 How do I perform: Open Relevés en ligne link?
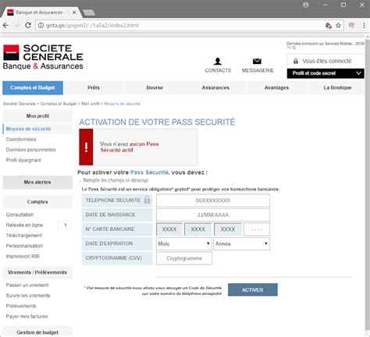pyautogui.click(x=24, y=225)
